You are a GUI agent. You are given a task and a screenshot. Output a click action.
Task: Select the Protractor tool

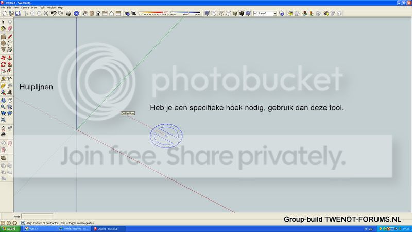(3, 86)
